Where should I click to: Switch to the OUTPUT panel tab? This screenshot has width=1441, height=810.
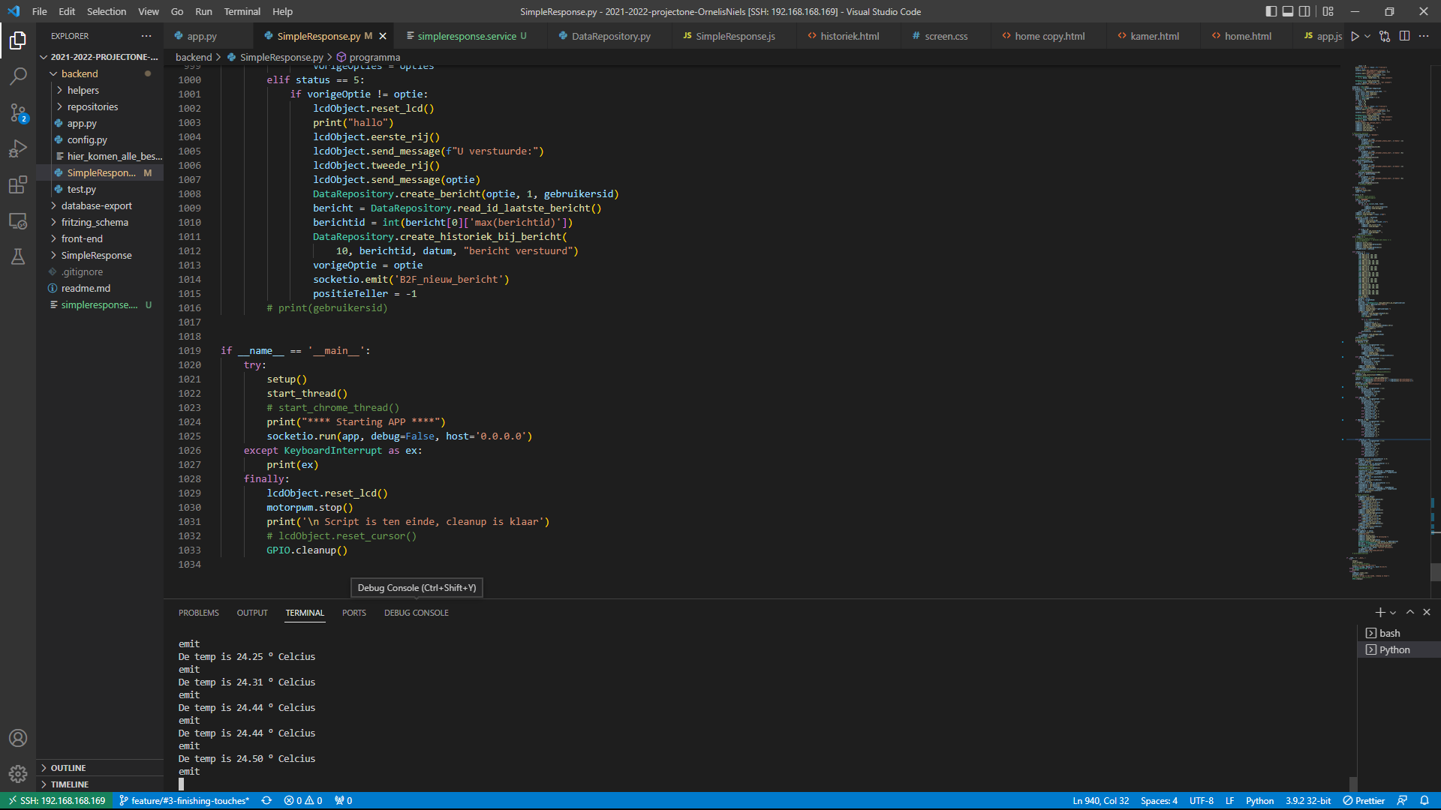[252, 613]
